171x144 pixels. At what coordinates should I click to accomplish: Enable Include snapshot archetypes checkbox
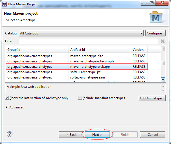pyautogui.click(x=80, y=98)
